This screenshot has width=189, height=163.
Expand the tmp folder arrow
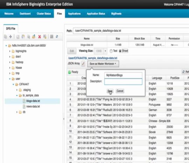10,73
